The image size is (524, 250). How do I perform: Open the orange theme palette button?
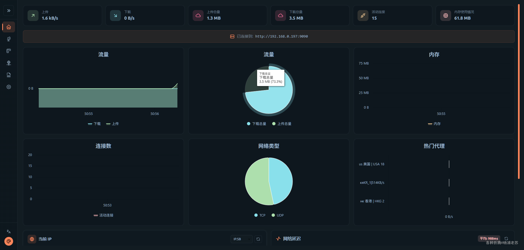click(9, 241)
